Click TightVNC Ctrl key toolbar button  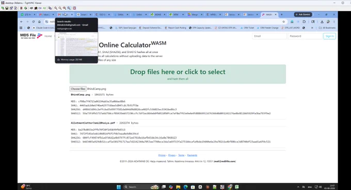point(40,8)
